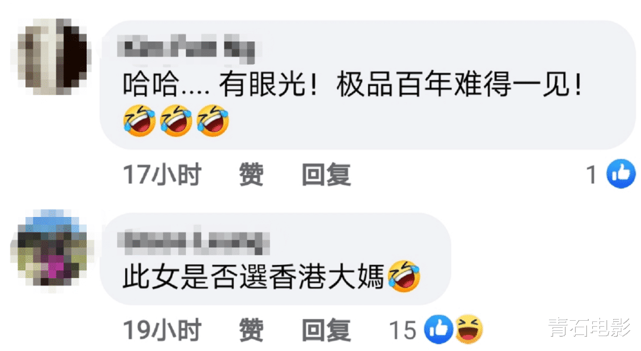Click first laughing emoji in first comment

(139, 120)
